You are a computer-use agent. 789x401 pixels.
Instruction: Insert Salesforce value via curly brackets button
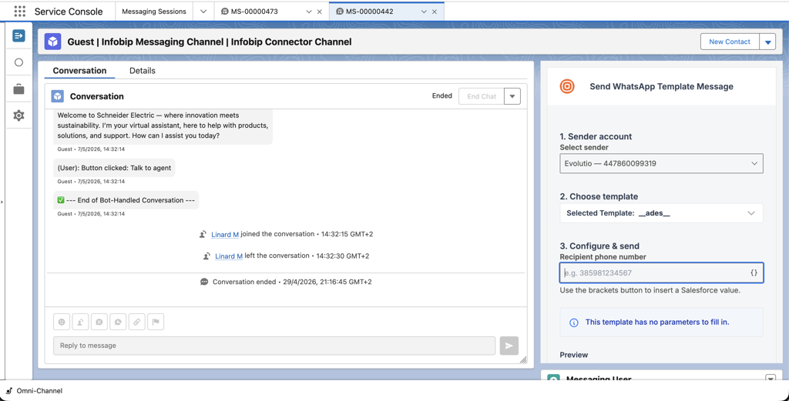point(754,273)
